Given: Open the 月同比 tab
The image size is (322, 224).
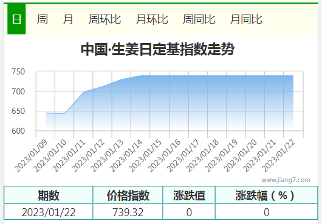Looking at the screenshot, I should [246, 19].
